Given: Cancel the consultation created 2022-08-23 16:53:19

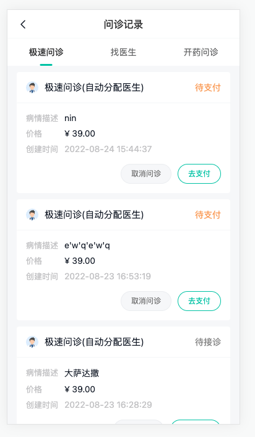Looking at the screenshot, I should (x=146, y=301).
